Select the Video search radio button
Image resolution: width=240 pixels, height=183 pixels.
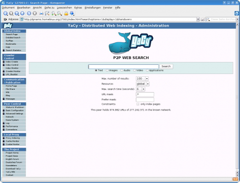[x=134, y=71]
